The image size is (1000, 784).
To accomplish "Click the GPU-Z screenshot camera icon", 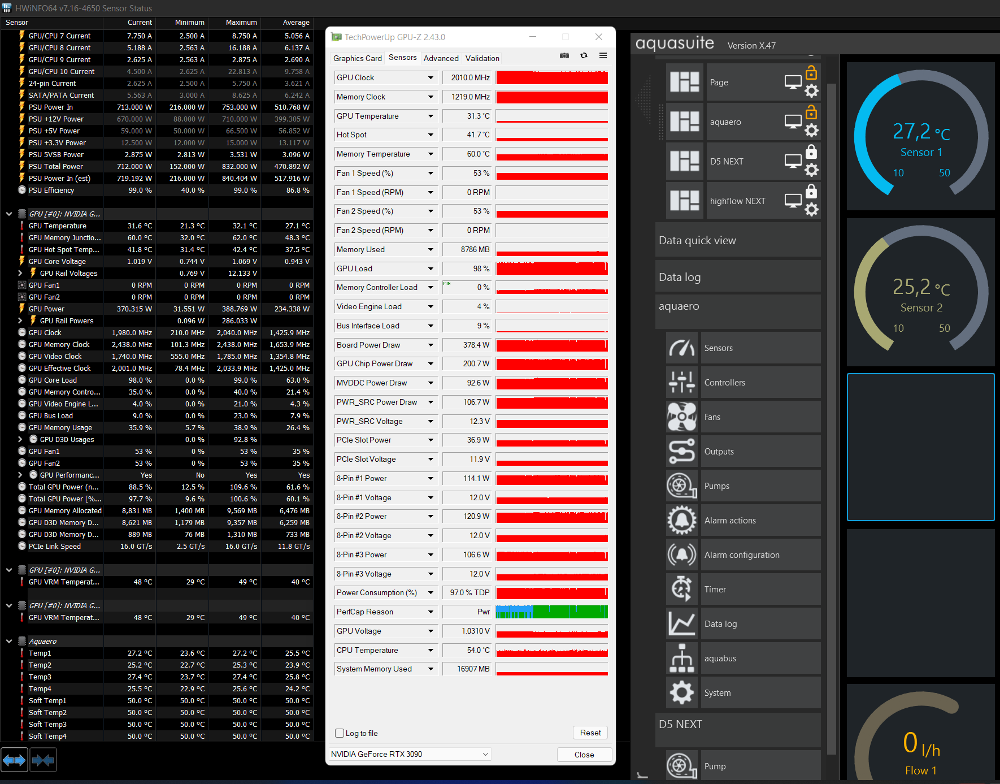I will (564, 55).
